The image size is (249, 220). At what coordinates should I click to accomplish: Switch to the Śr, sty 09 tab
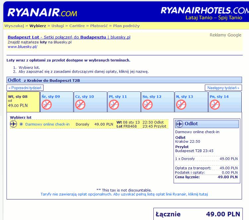[57, 102]
